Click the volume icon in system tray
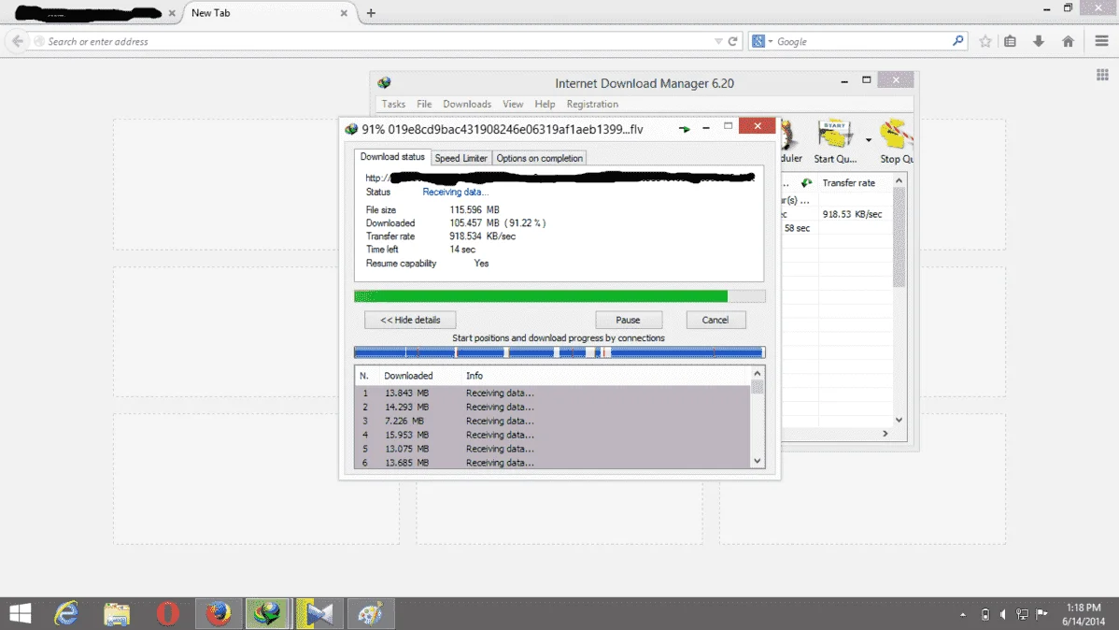This screenshot has height=630, width=1119. pyautogui.click(x=1002, y=614)
